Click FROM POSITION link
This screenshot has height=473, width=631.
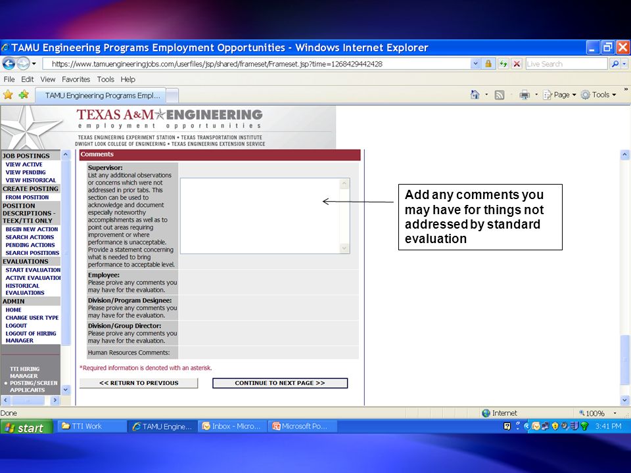coord(27,197)
